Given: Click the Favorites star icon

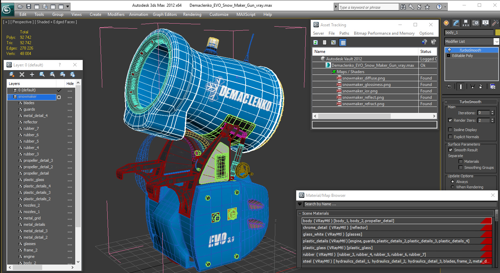Looking at the screenshot, I should (x=427, y=7).
